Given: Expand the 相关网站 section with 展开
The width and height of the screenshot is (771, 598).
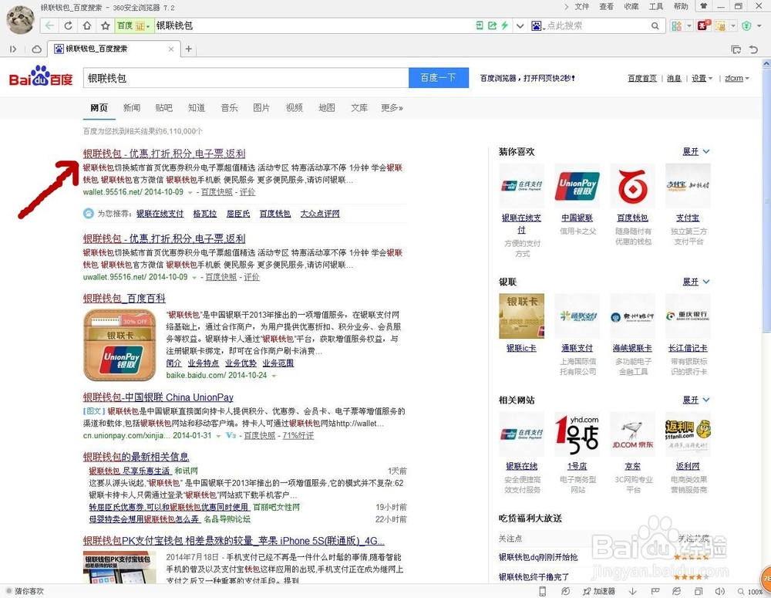Looking at the screenshot, I should tap(695, 400).
